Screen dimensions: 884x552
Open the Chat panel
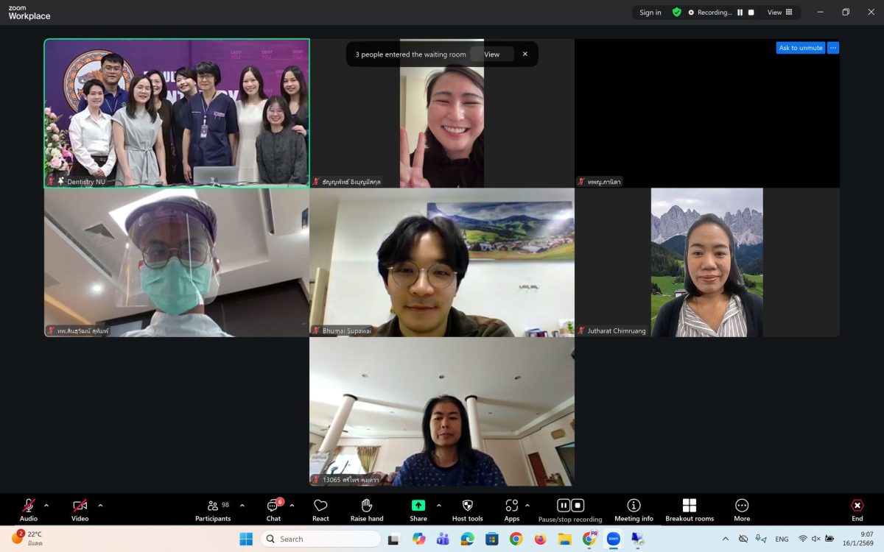point(273,506)
